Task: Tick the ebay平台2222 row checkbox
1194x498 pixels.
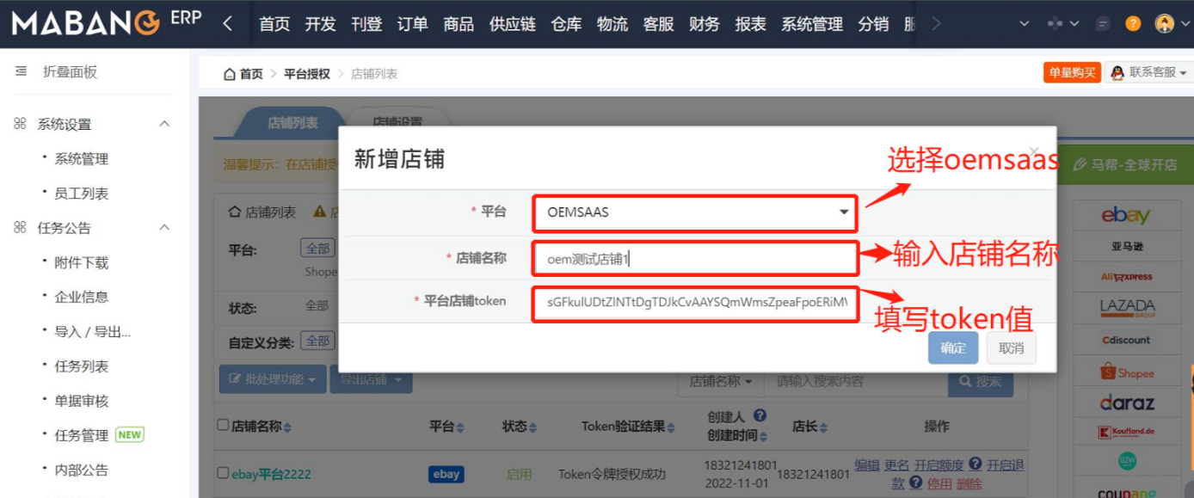Action: click(x=224, y=473)
